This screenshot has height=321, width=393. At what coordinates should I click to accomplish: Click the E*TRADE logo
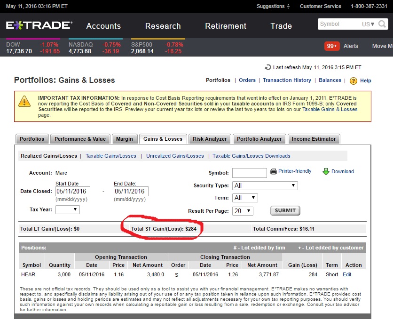(x=39, y=25)
